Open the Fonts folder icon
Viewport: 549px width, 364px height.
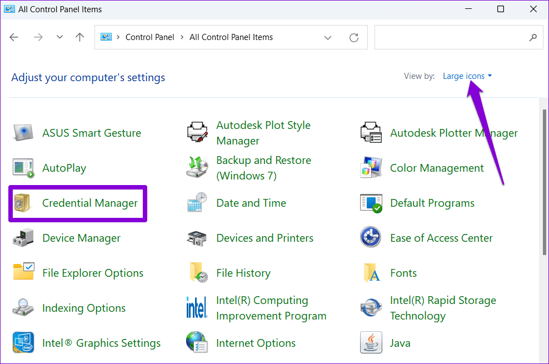[x=372, y=272]
